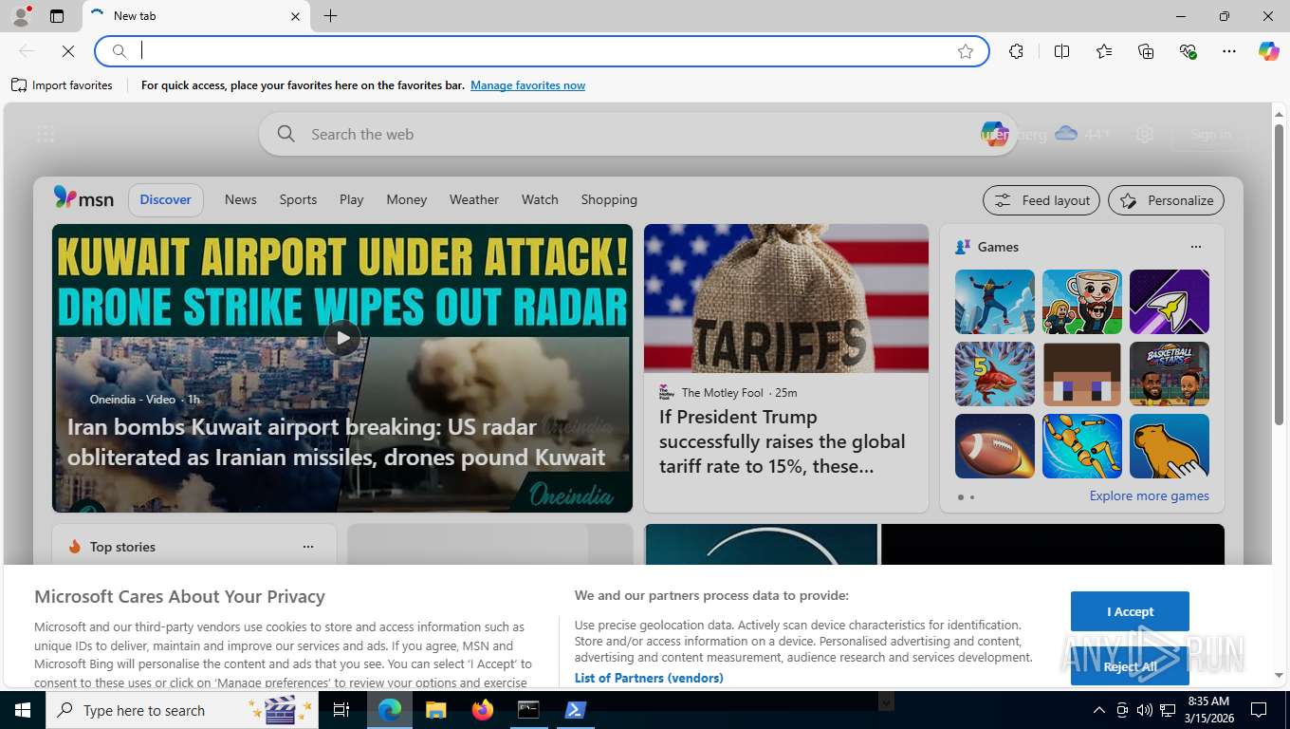Open the apps grid launcher

[46, 134]
